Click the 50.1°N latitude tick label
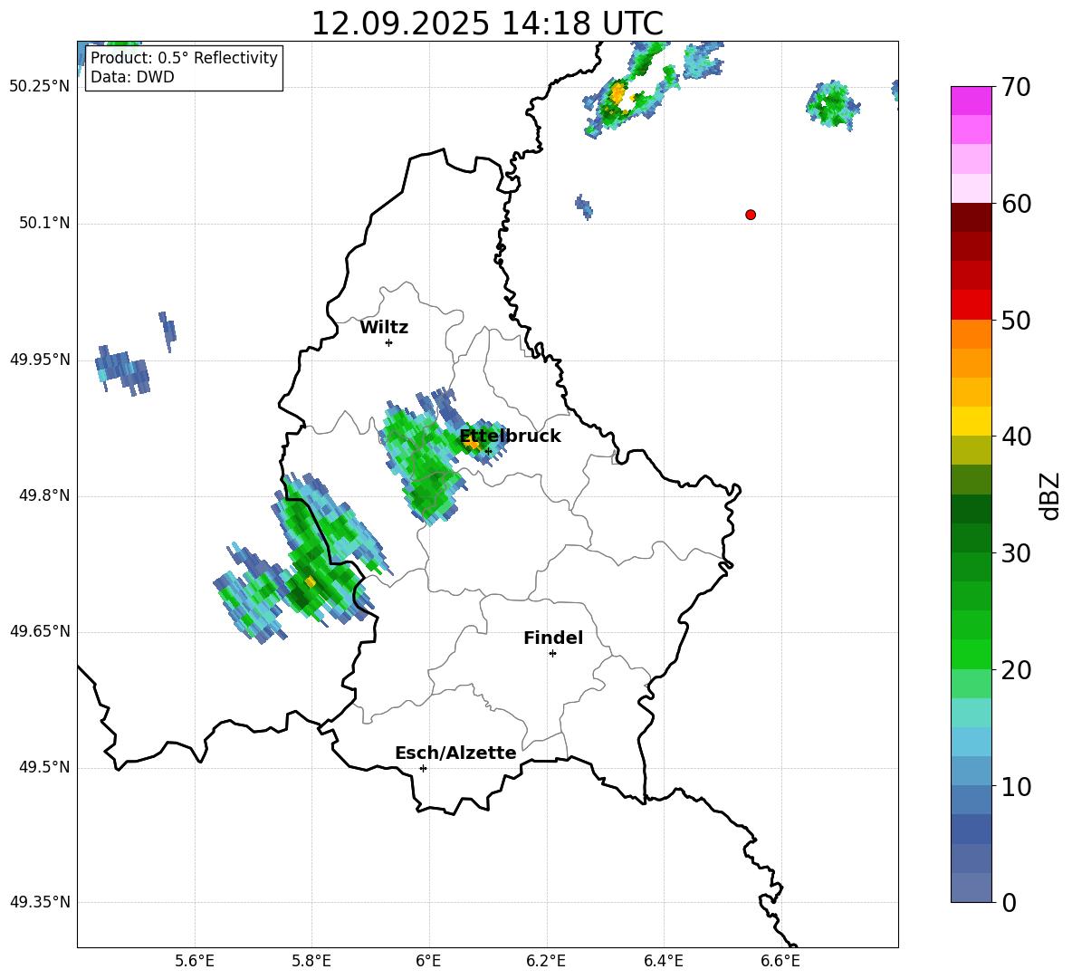The image size is (1072, 979). (44, 224)
